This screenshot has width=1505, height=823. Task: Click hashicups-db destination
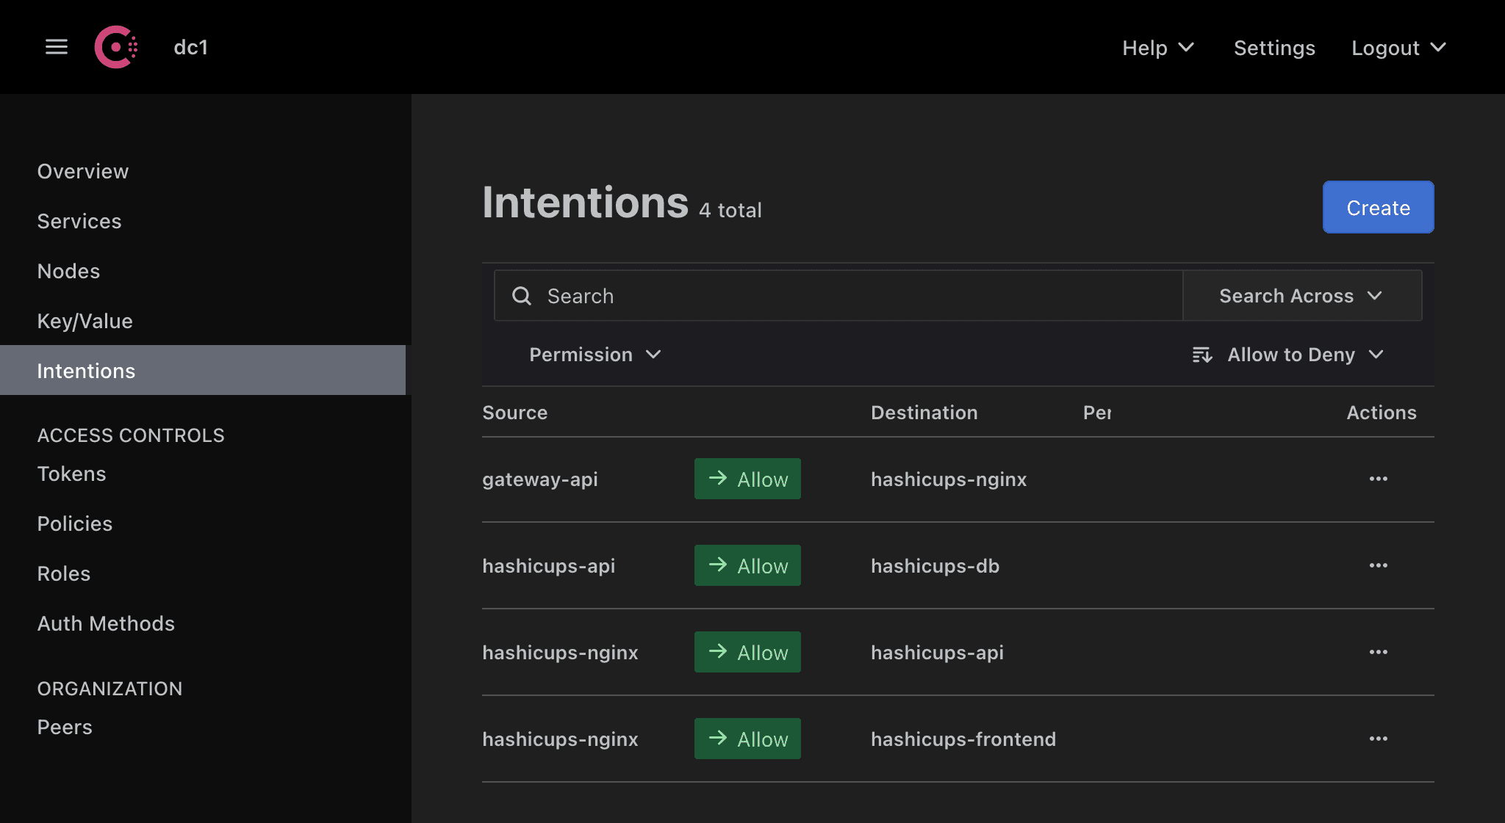(x=935, y=566)
